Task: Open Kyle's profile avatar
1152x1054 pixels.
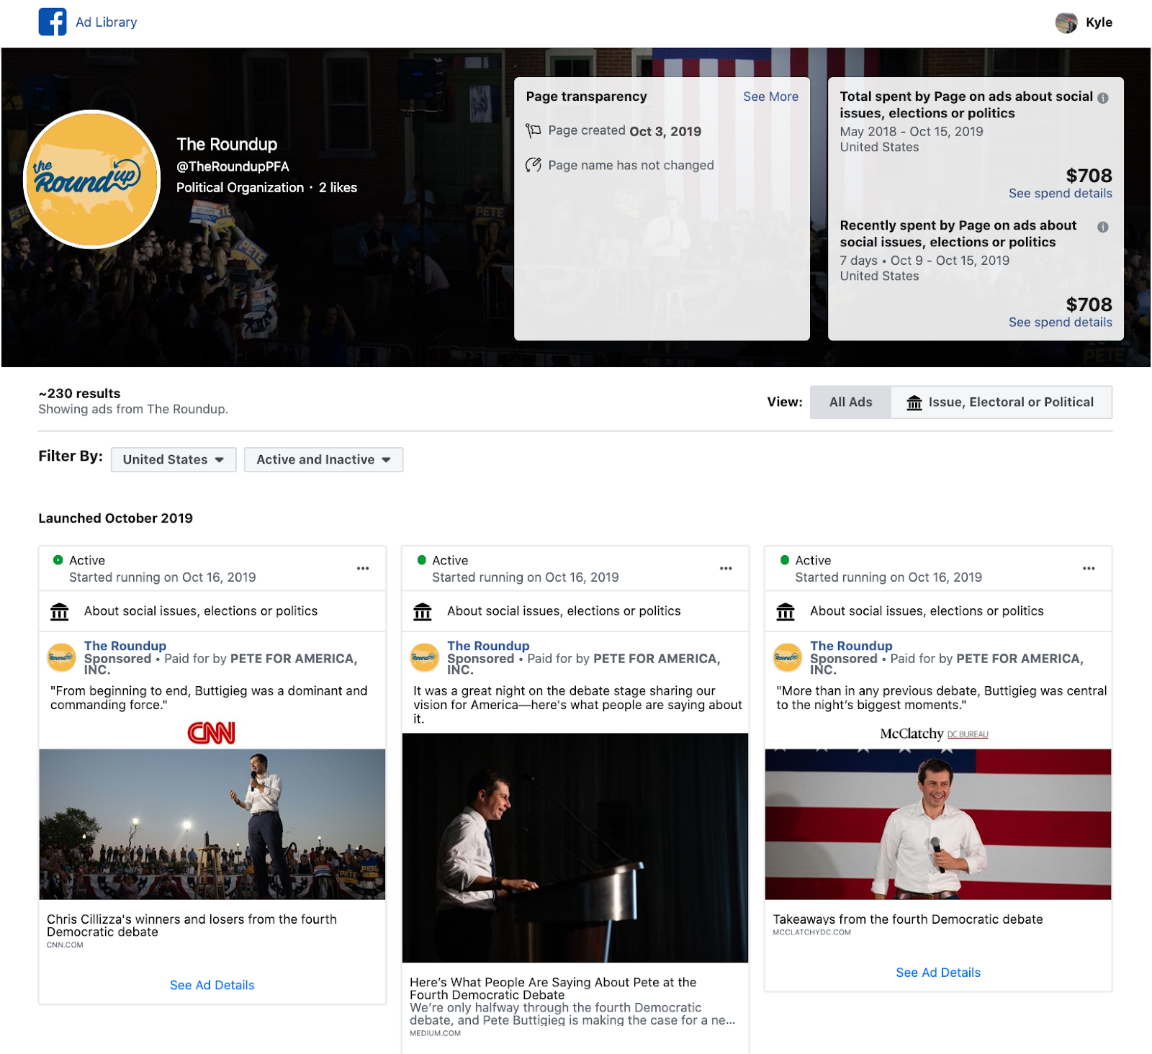Action: pos(1066,22)
